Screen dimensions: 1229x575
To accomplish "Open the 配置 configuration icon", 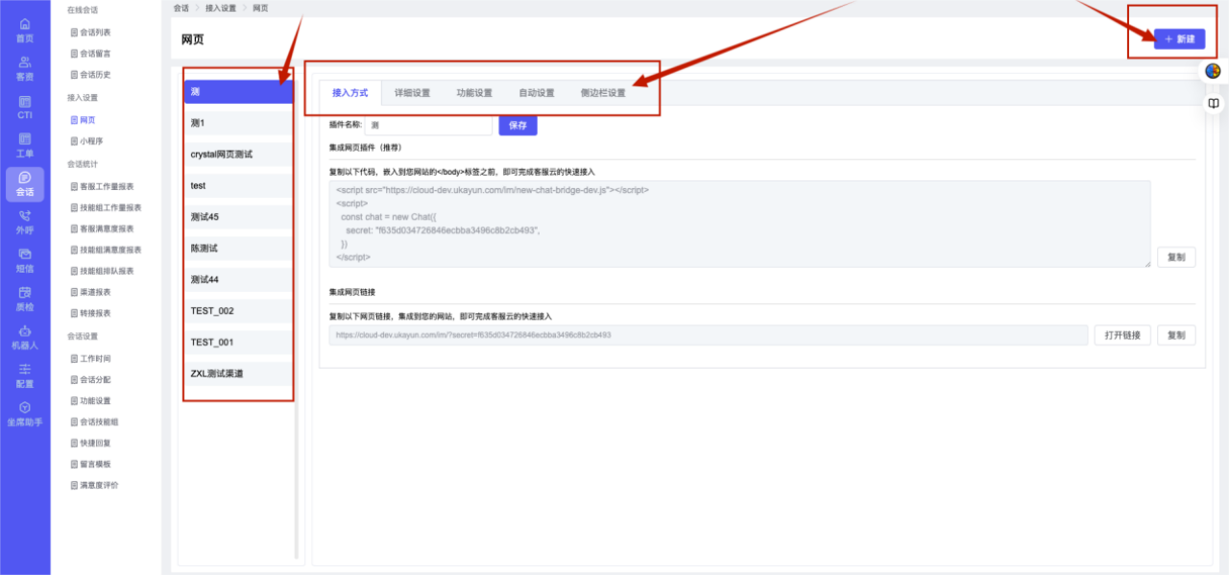I will 25,375.
